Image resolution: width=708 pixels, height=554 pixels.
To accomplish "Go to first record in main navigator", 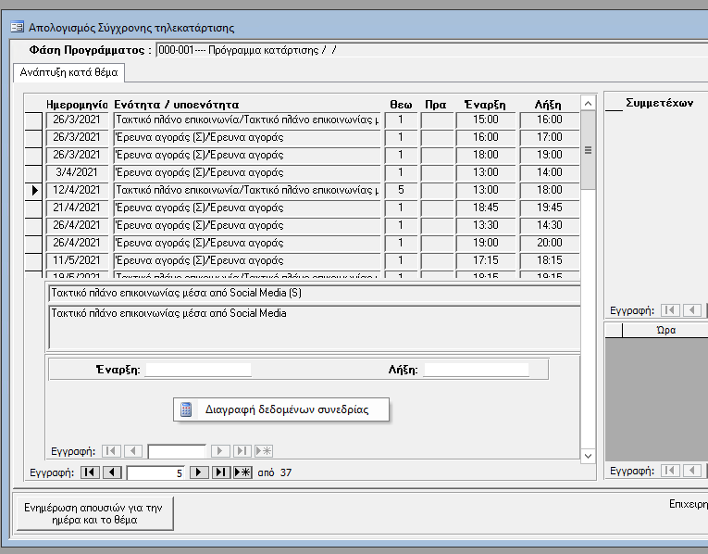I will click(90, 472).
